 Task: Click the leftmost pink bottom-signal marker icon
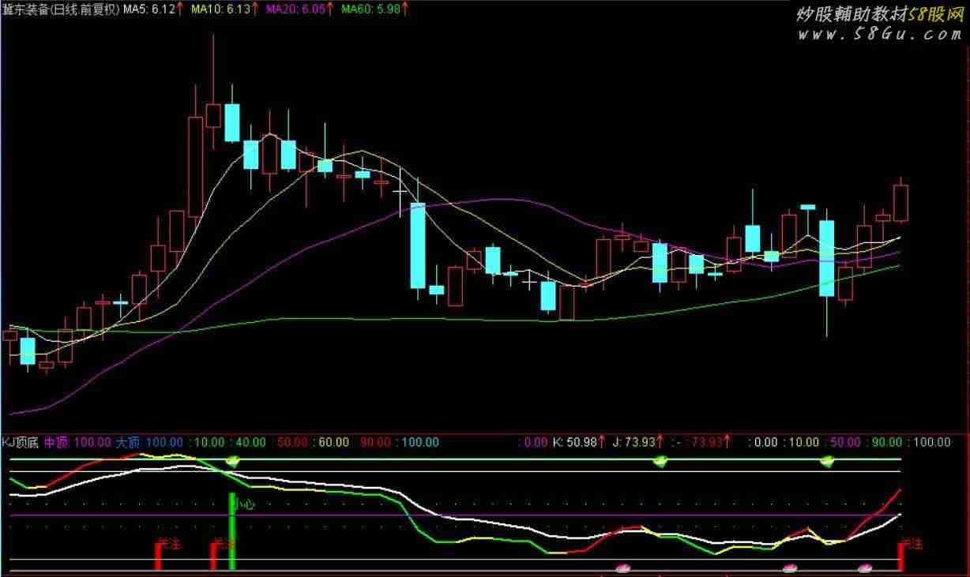pyautogui.click(x=623, y=568)
